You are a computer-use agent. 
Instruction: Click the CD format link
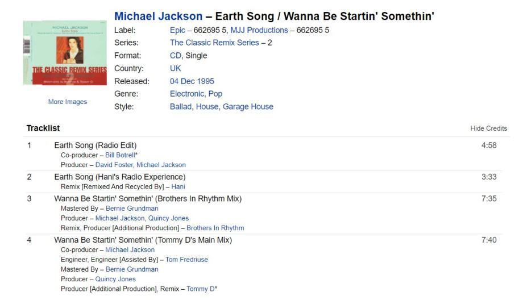coord(176,56)
